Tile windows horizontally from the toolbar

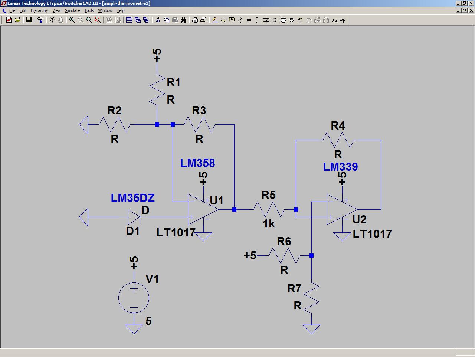click(x=129, y=20)
